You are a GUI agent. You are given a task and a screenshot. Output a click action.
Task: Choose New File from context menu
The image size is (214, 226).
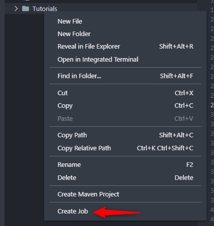tap(125, 22)
